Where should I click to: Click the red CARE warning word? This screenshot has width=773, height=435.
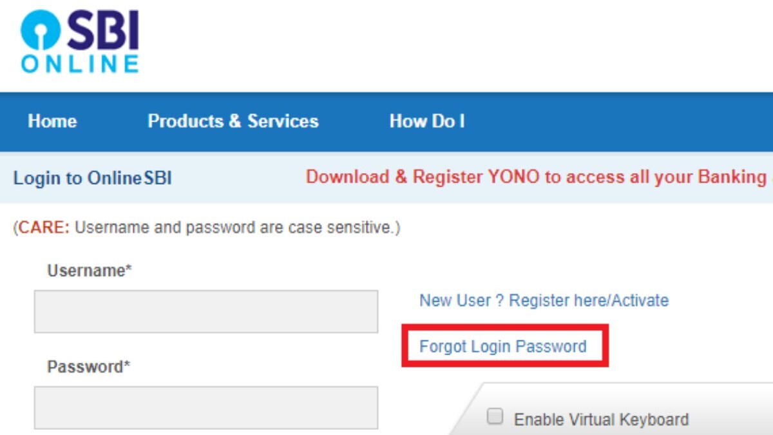pyautogui.click(x=44, y=227)
